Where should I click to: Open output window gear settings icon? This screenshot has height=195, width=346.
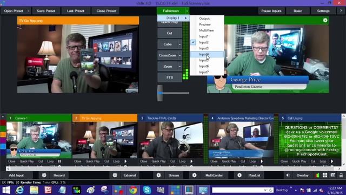(x=325, y=21)
